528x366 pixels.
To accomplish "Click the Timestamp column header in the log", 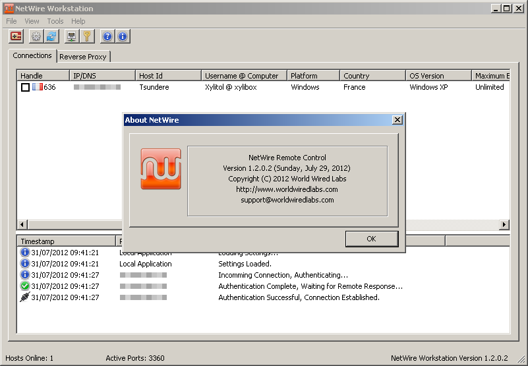I will click(66, 241).
